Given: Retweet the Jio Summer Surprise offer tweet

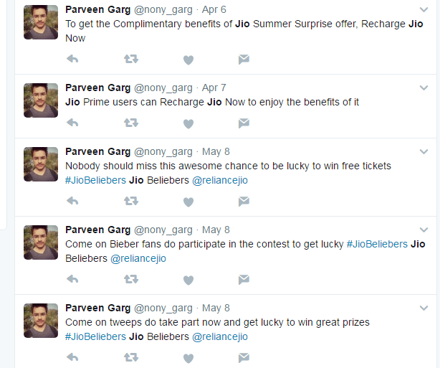Looking at the screenshot, I should [130, 59].
